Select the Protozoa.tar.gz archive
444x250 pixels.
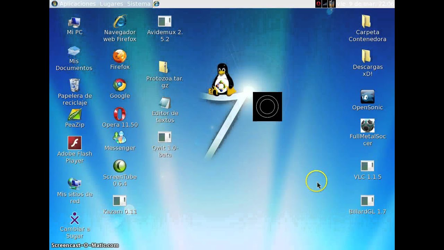(x=163, y=67)
